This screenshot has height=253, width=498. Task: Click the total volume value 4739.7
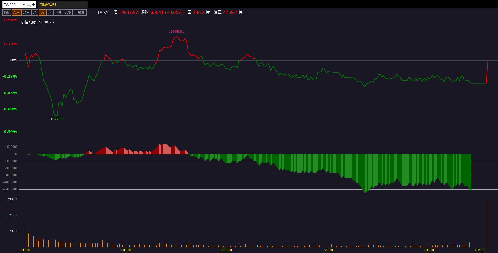click(x=230, y=12)
